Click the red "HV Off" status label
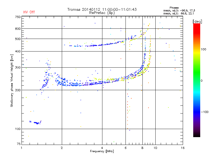The image size is (215, 161). (29, 12)
